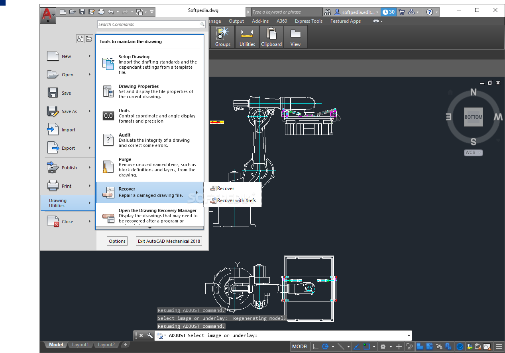The width and height of the screenshot is (505, 353).
Task: Expand the Print submenu arrow
Action: click(90, 186)
